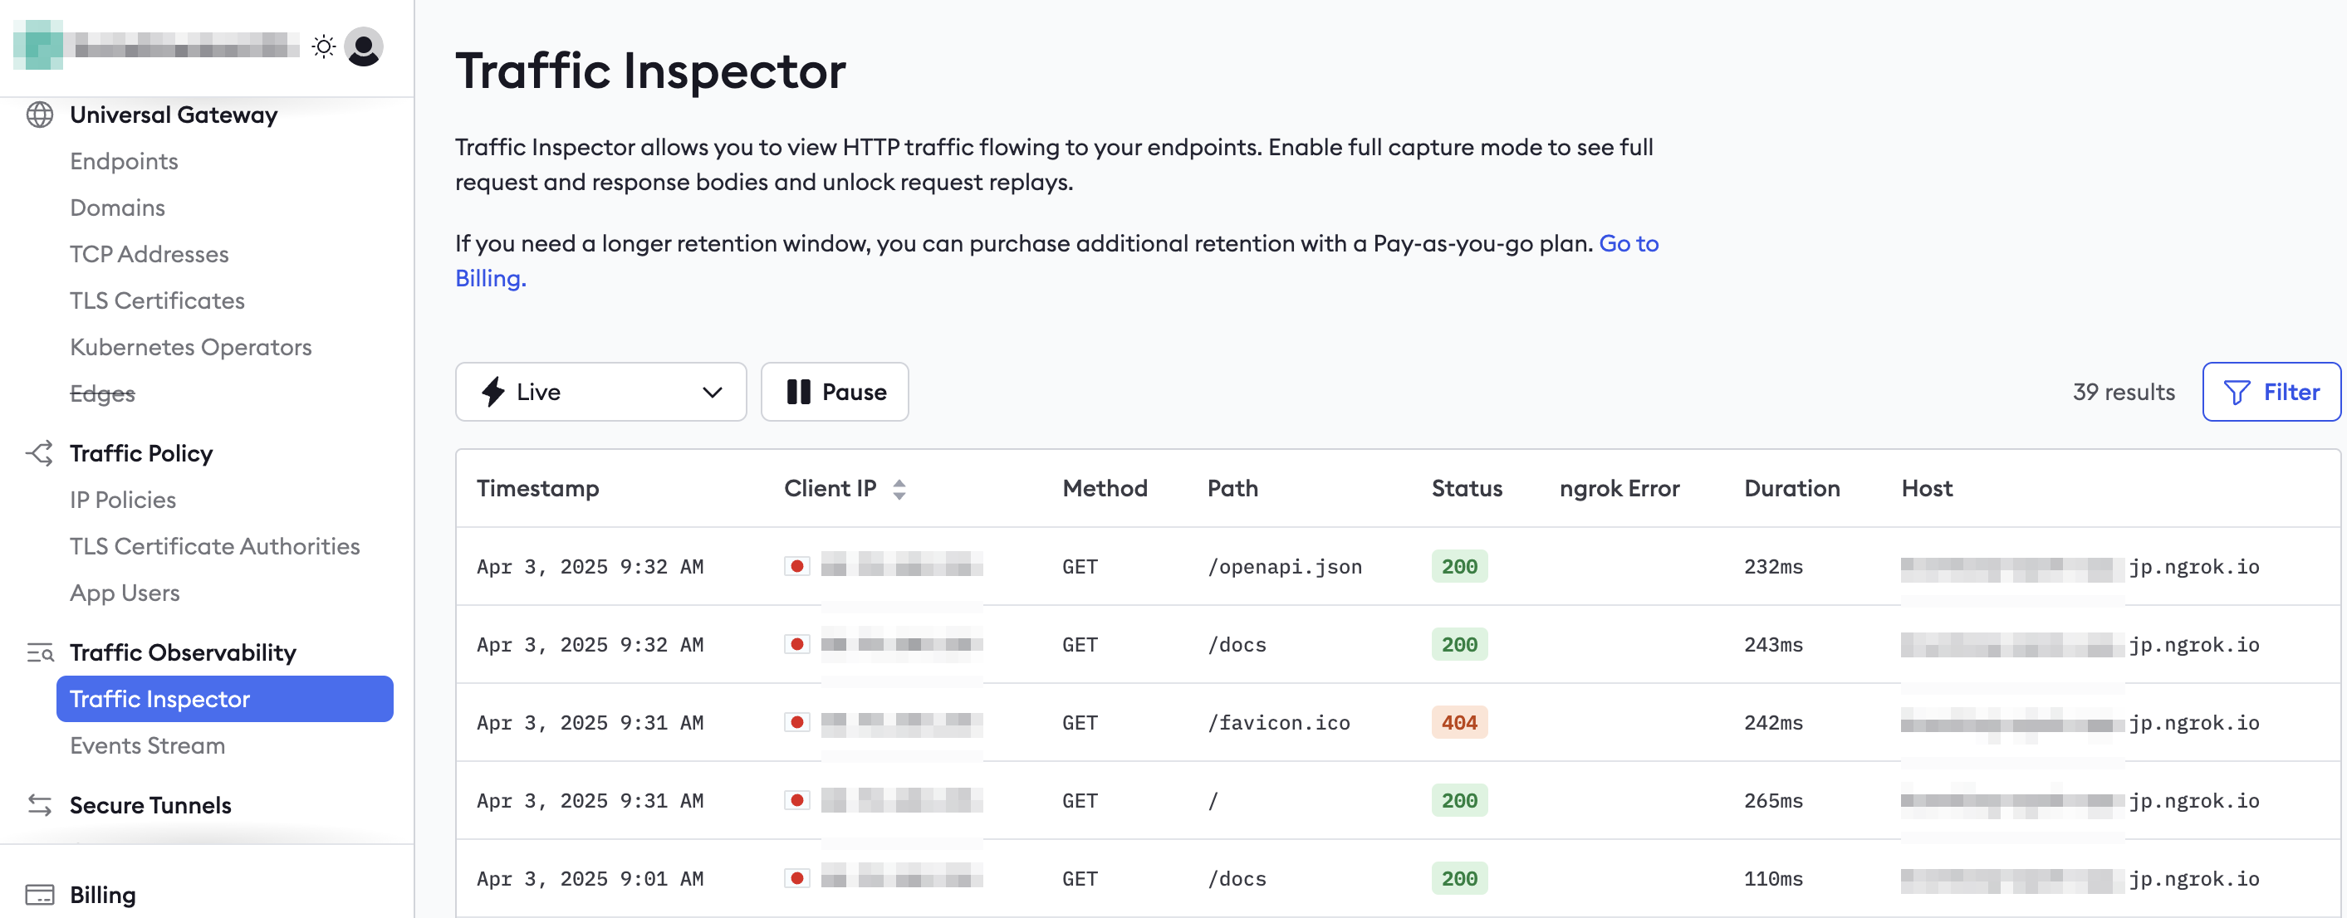Open the user account avatar menu
This screenshot has width=2347, height=918.
(364, 46)
